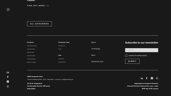
Task: Click the UST-ID-Nr text line
Action: pos(34,83)
